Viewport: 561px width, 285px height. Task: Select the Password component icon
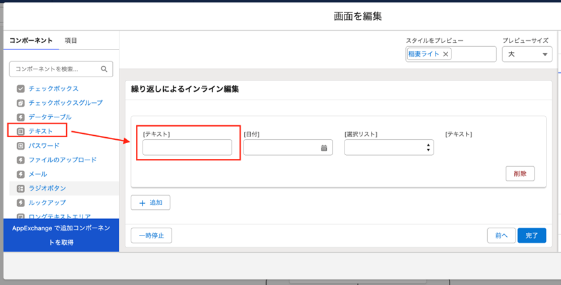click(x=21, y=146)
